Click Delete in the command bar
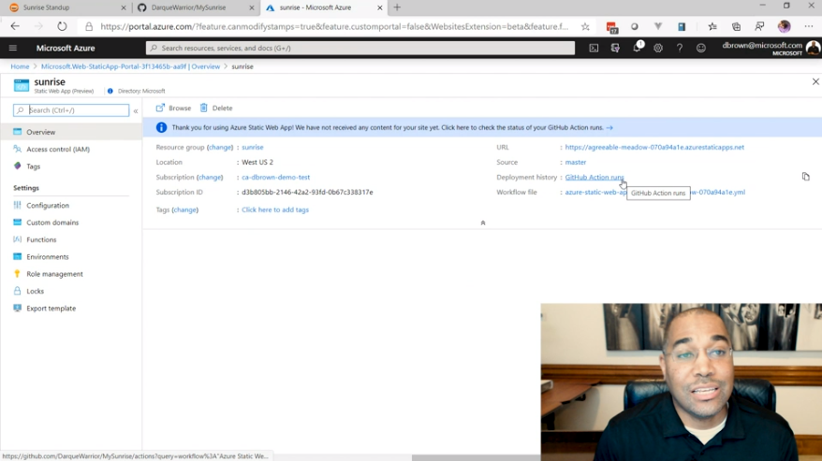 pos(216,108)
